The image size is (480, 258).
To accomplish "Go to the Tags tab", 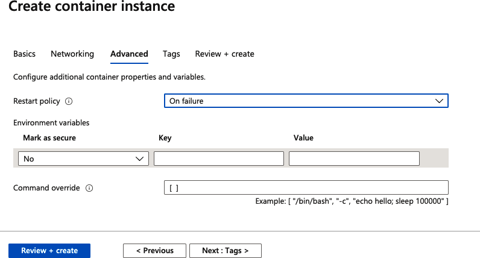I will (171, 54).
